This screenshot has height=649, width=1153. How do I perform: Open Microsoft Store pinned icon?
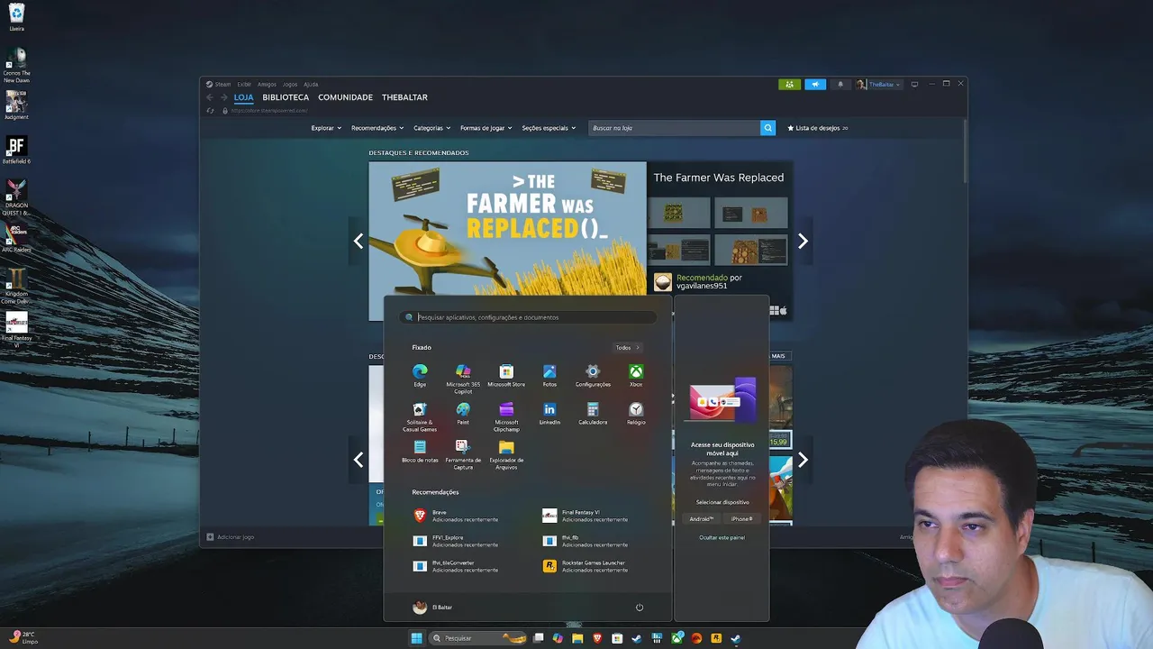click(x=506, y=375)
